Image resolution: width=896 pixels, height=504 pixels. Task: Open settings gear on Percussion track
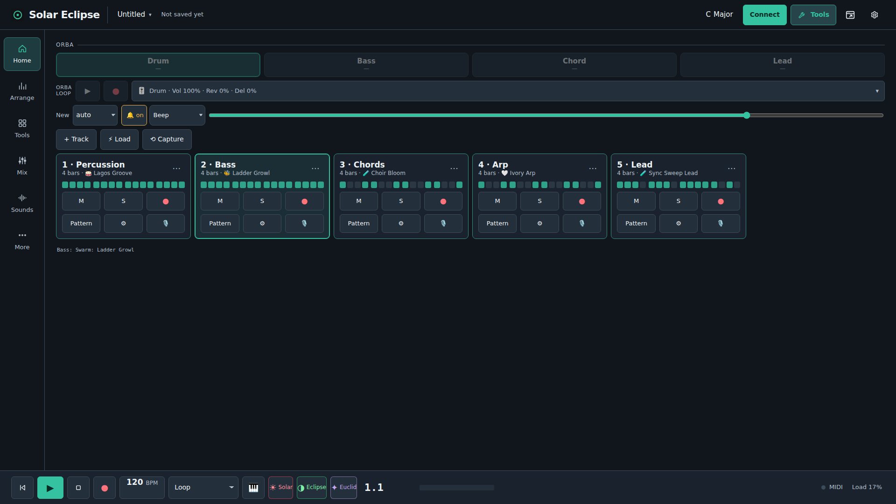coord(123,224)
